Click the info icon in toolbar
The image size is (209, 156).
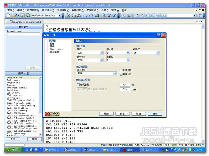pos(164,15)
